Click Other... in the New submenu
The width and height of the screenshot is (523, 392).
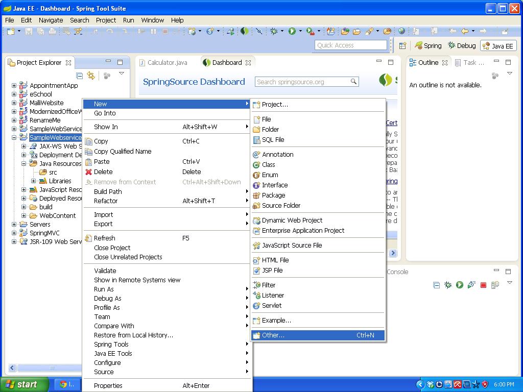[x=273, y=335]
